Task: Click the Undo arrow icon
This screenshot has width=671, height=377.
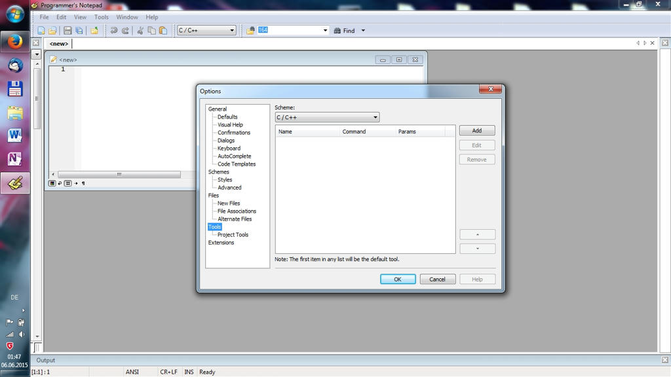Action: pos(113,31)
